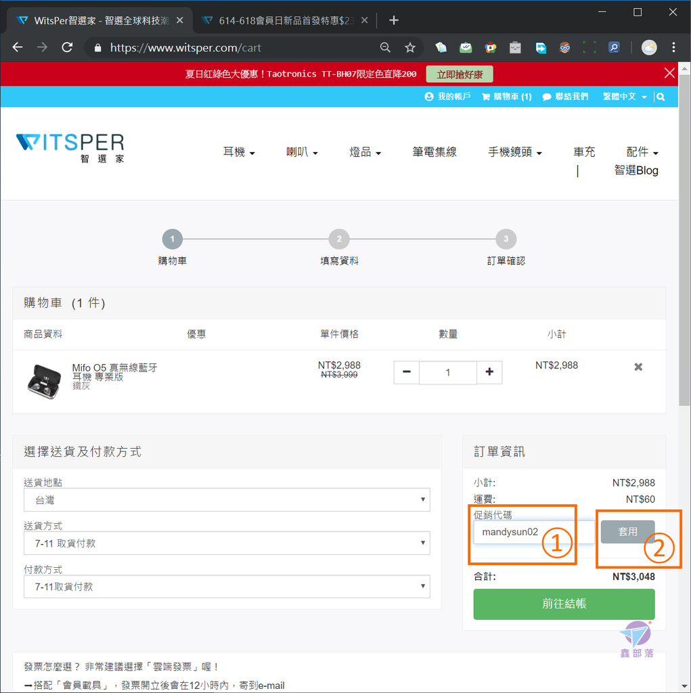Viewport: 691px width, 693px height.
Task: Open the 送貨地點 台灣 dropdown
Action: point(227,500)
